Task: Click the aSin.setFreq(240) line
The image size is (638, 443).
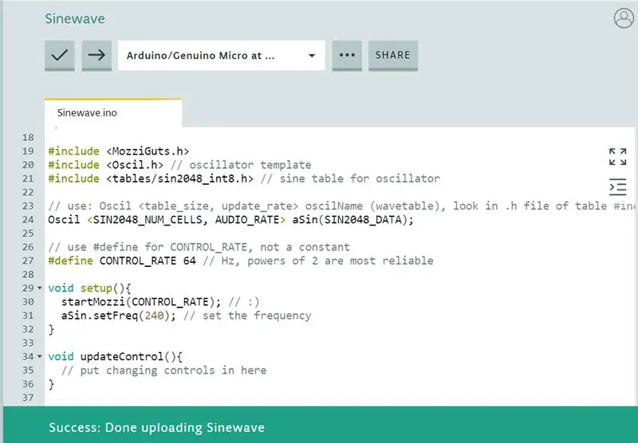Action: pos(186,316)
